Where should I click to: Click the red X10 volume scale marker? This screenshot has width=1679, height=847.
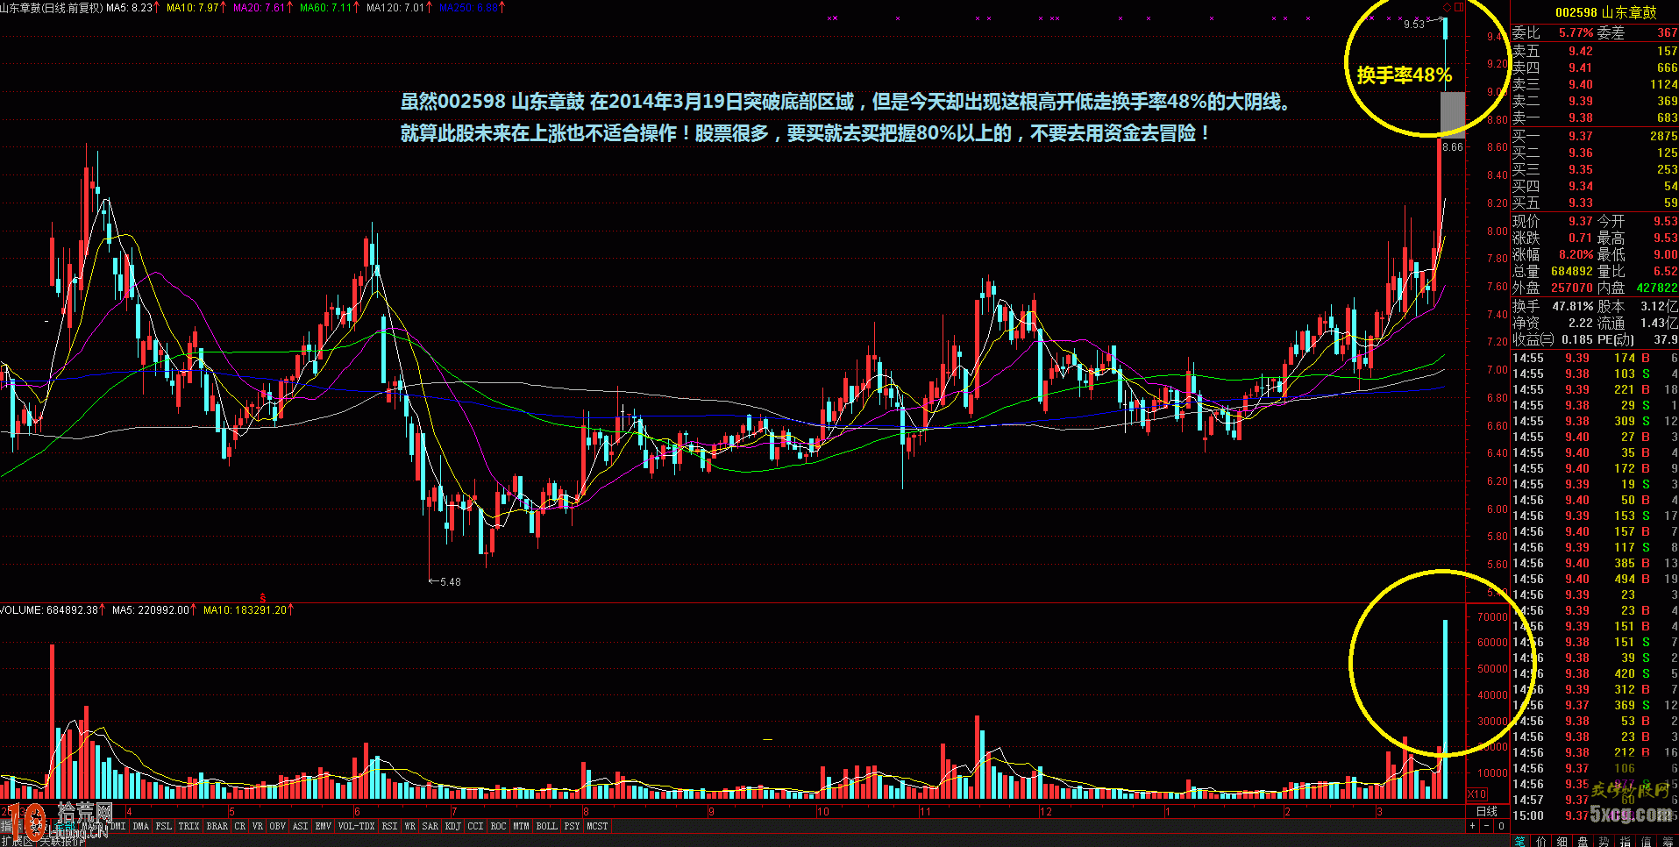point(1476,794)
